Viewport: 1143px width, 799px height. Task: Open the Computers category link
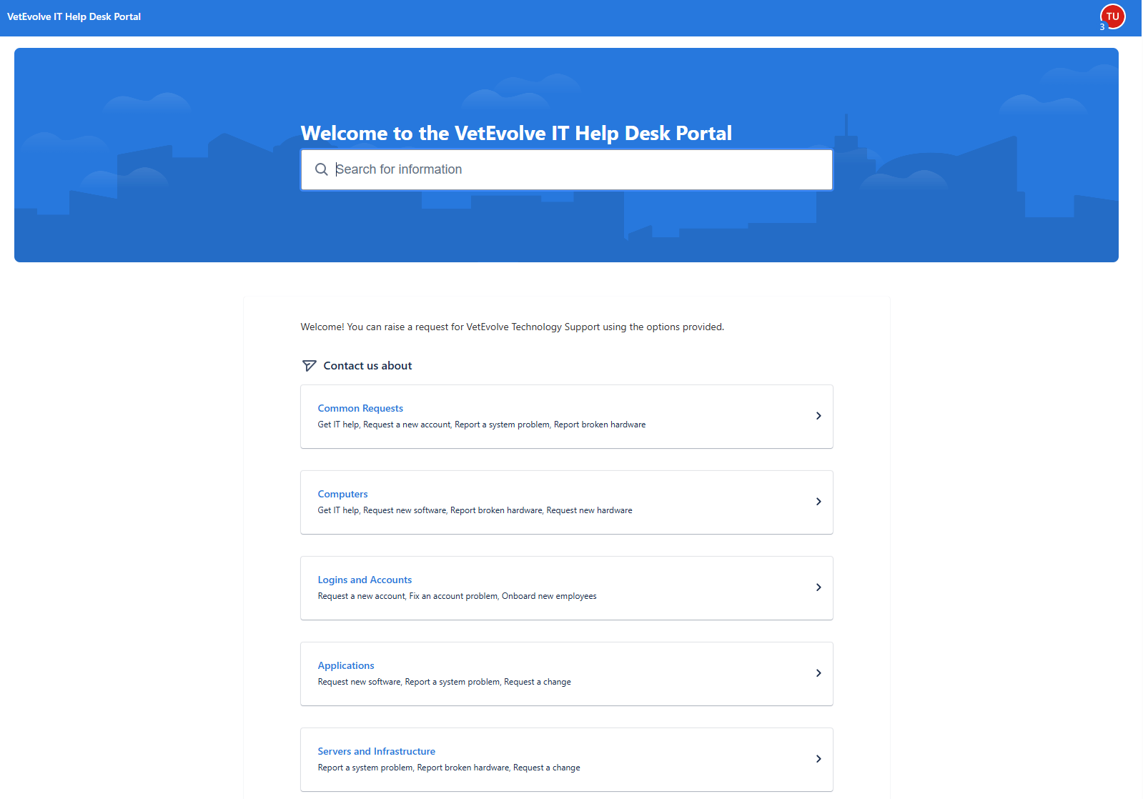[x=342, y=494]
